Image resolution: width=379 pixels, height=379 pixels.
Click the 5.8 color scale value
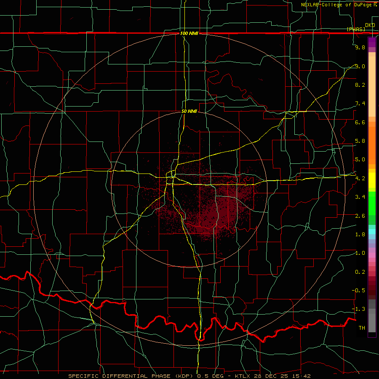[360, 141]
